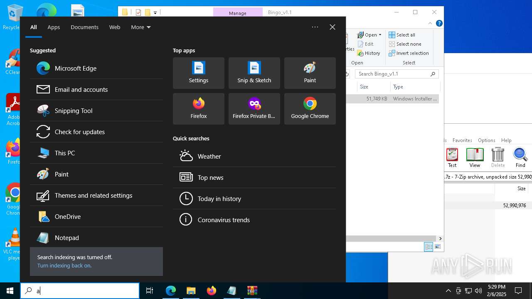Click Invert selection in ribbon
532x299 pixels.
tap(409, 53)
